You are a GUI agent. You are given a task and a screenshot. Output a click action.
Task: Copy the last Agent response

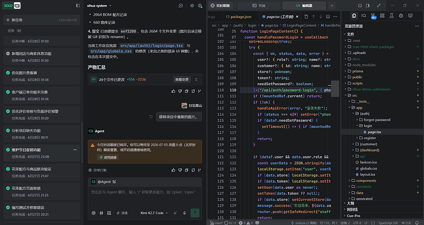tap(186, 170)
